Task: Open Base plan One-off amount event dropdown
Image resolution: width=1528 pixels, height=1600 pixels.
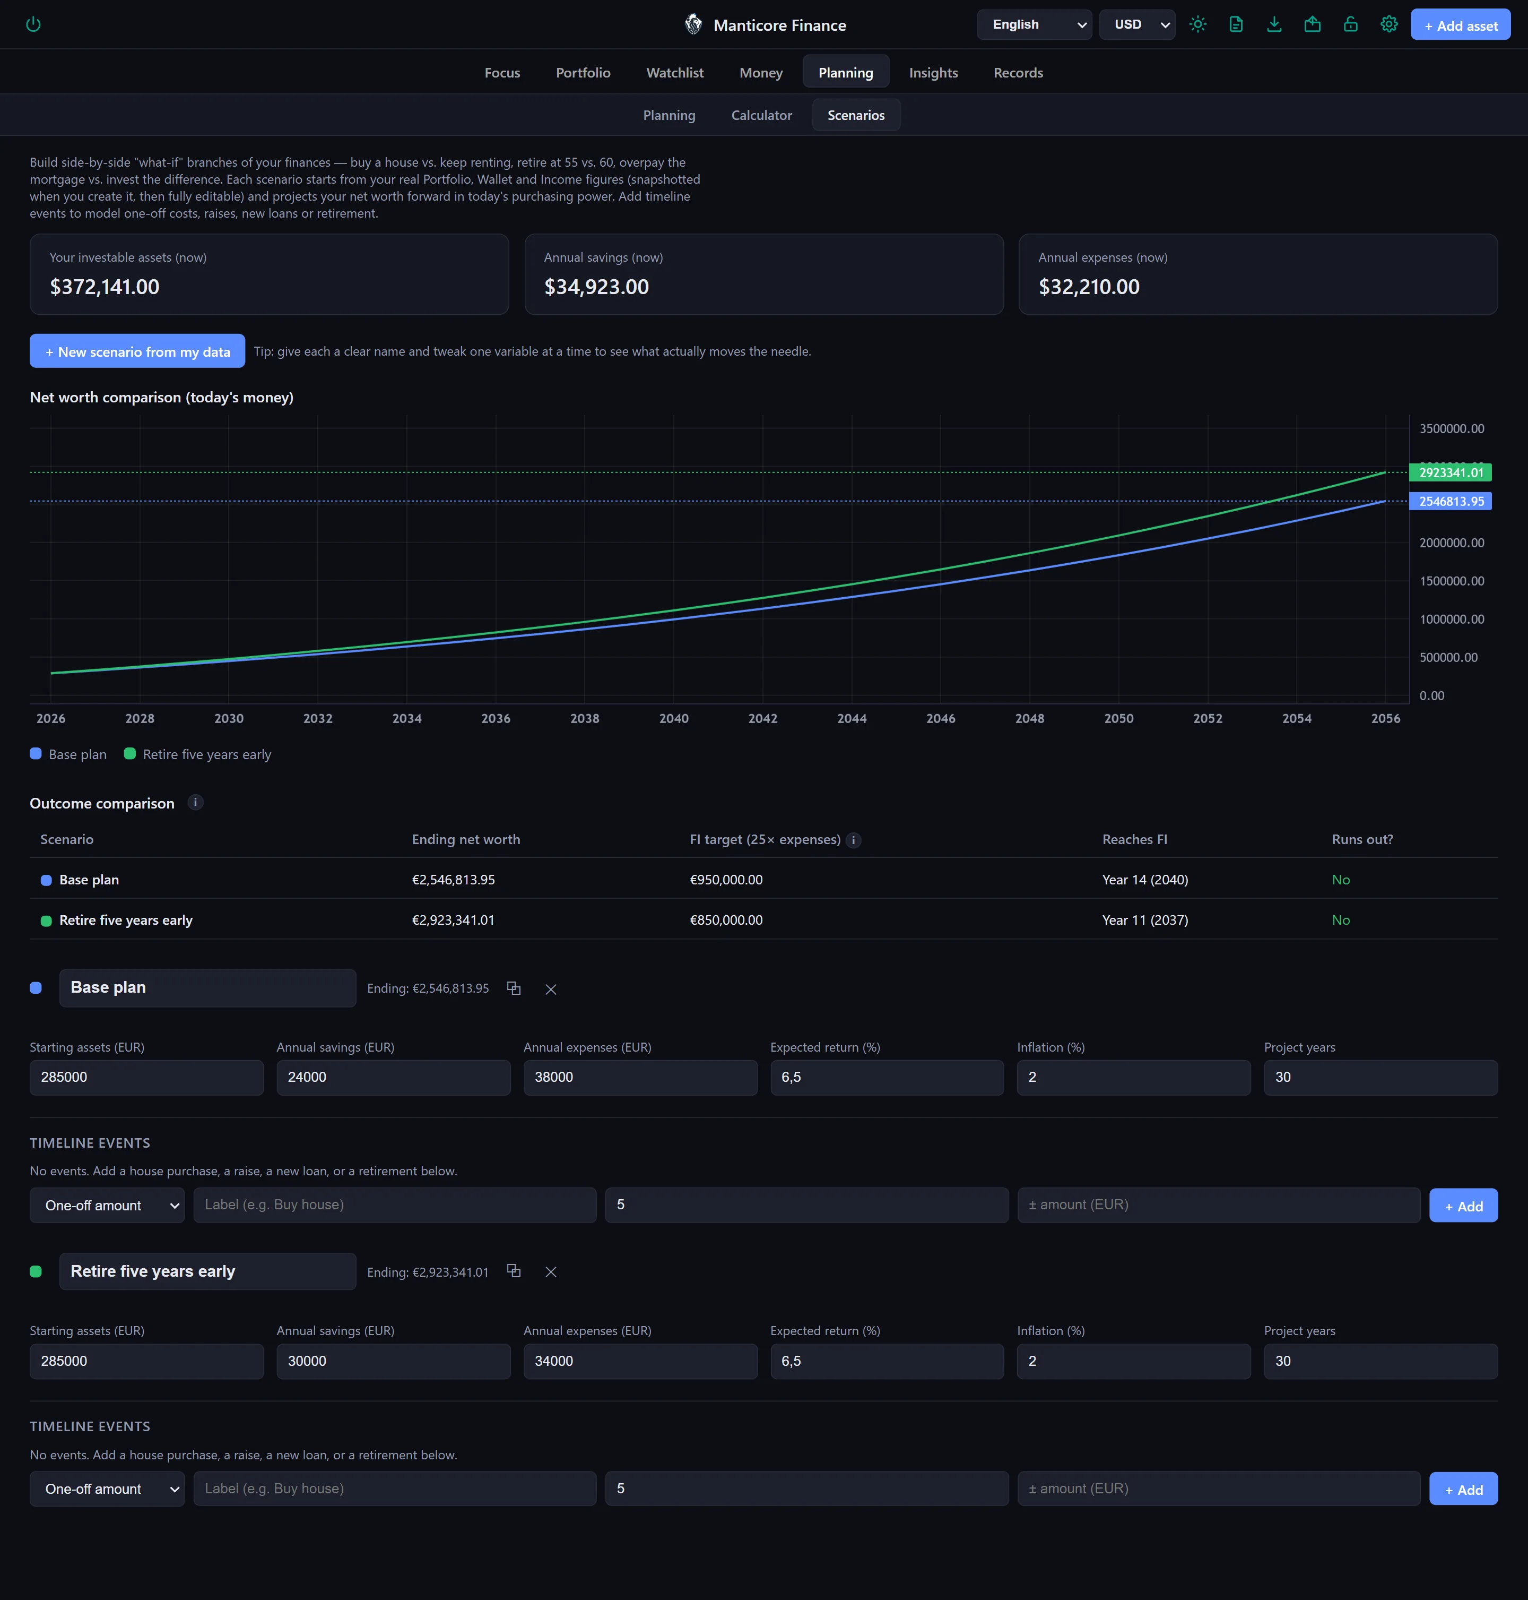Action: click(x=107, y=1205)
